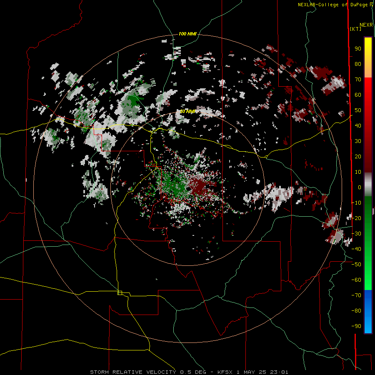This screenshot has width=375, height=375.
Task: Click the 0 value on velocity scale
Action: pos(360,187)
